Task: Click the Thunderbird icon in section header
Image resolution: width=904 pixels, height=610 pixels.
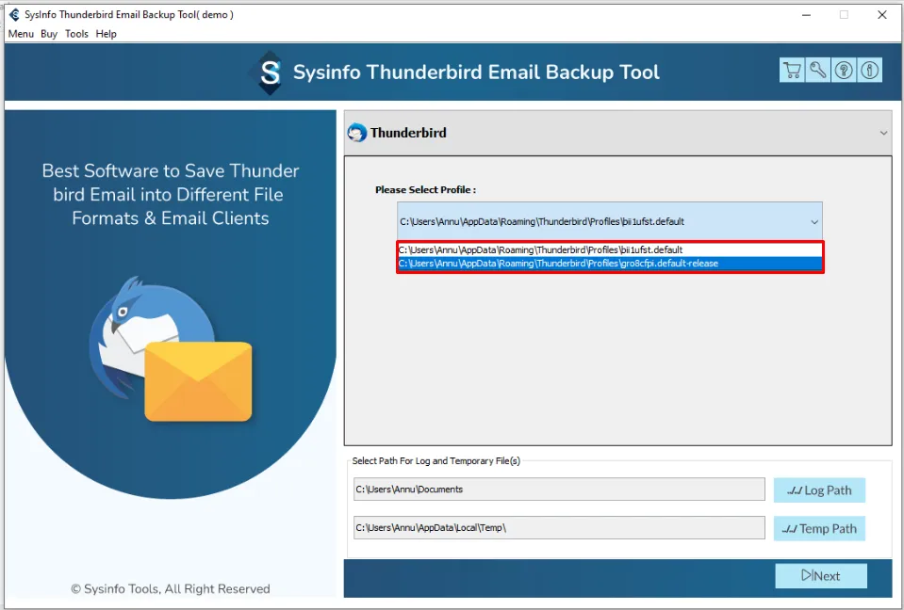Action: (357, 133)
